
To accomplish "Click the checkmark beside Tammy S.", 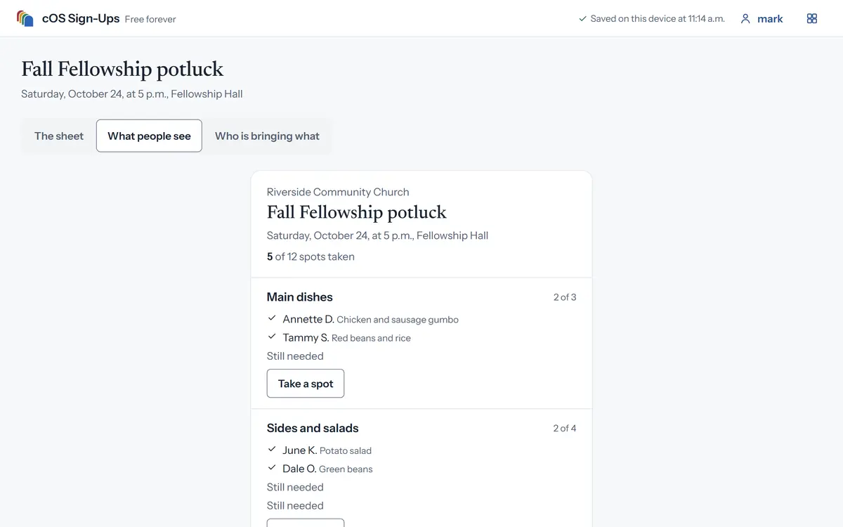I will click(272, 337).
